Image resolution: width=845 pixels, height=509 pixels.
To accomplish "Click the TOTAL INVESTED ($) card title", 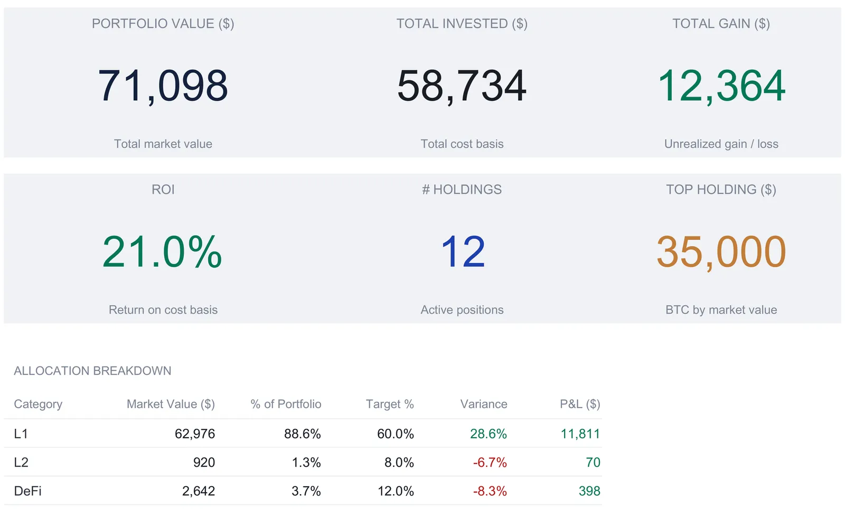I will tap(462, 24).
